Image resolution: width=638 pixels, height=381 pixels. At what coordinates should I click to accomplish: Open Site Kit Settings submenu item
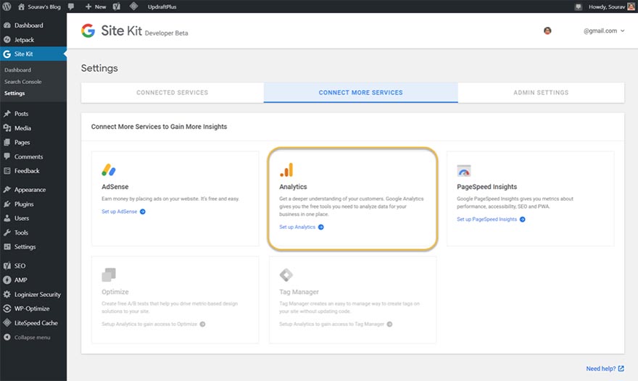(x=14, y=93)
